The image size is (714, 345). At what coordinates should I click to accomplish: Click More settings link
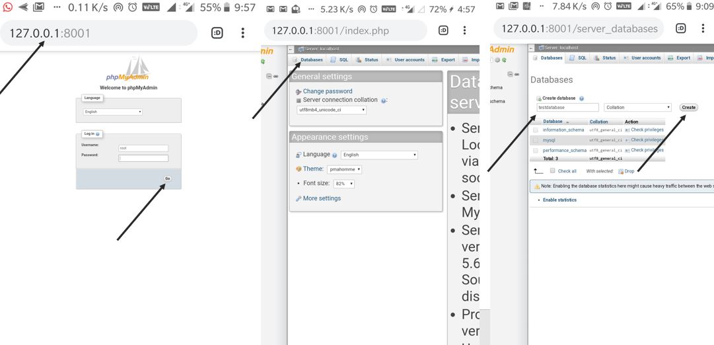(x=322, y=198)
